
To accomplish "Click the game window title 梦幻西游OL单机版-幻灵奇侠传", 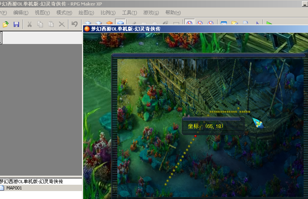I will [x=125, y=29].
